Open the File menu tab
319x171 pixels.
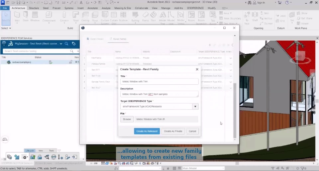tap(5, 8)
